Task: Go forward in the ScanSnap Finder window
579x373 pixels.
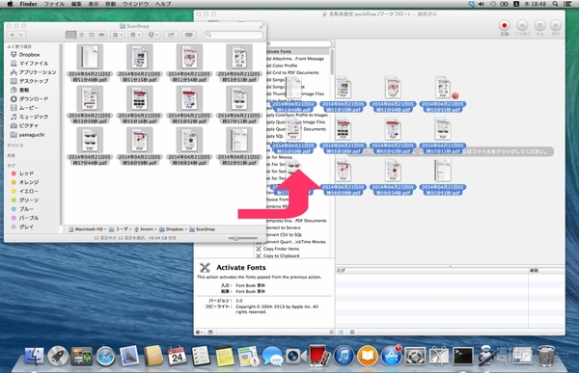Action: click(21, 35)
